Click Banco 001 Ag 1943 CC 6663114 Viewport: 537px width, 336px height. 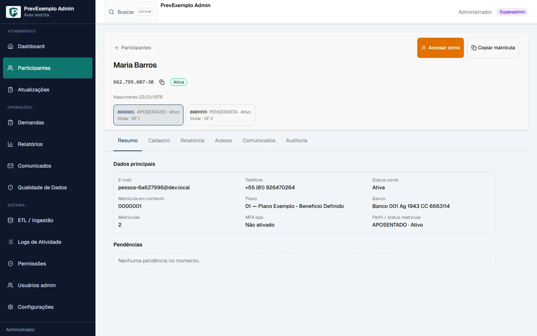(x=411, y=206)
